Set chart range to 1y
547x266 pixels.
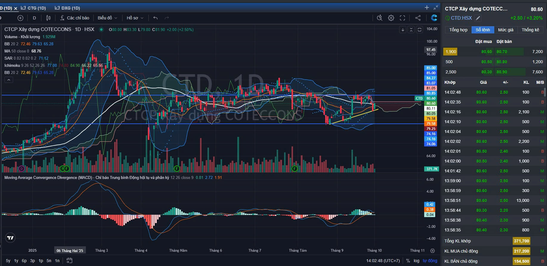pyautogui.click(x=16, y=261)
